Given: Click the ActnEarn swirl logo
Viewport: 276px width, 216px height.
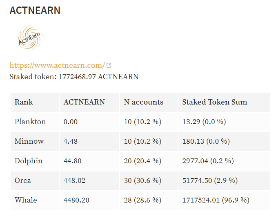Looking at the screenshot, I should pos(31,38).
